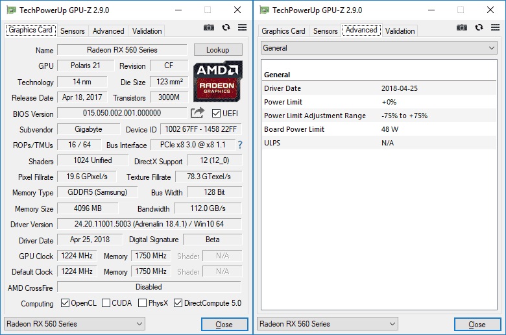Select the ULPS row showing N/A
Screen dimensions: 506x335
(x=379, y=143)
